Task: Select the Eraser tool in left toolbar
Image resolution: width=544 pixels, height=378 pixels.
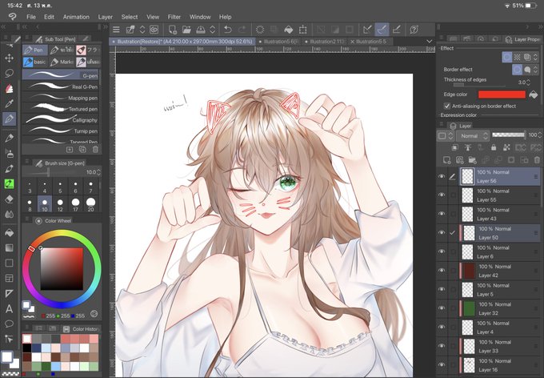Action: (x=10, y=199)
